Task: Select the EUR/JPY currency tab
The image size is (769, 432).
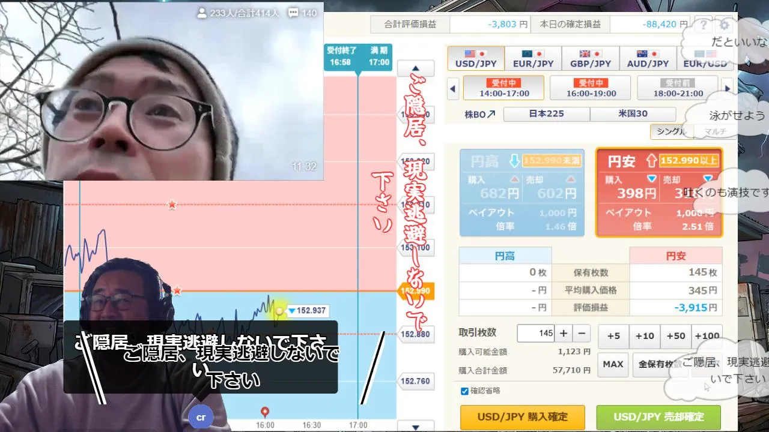Action: [x=533, y=59]
